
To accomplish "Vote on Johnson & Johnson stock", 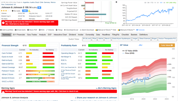I will tap(25, 11).
